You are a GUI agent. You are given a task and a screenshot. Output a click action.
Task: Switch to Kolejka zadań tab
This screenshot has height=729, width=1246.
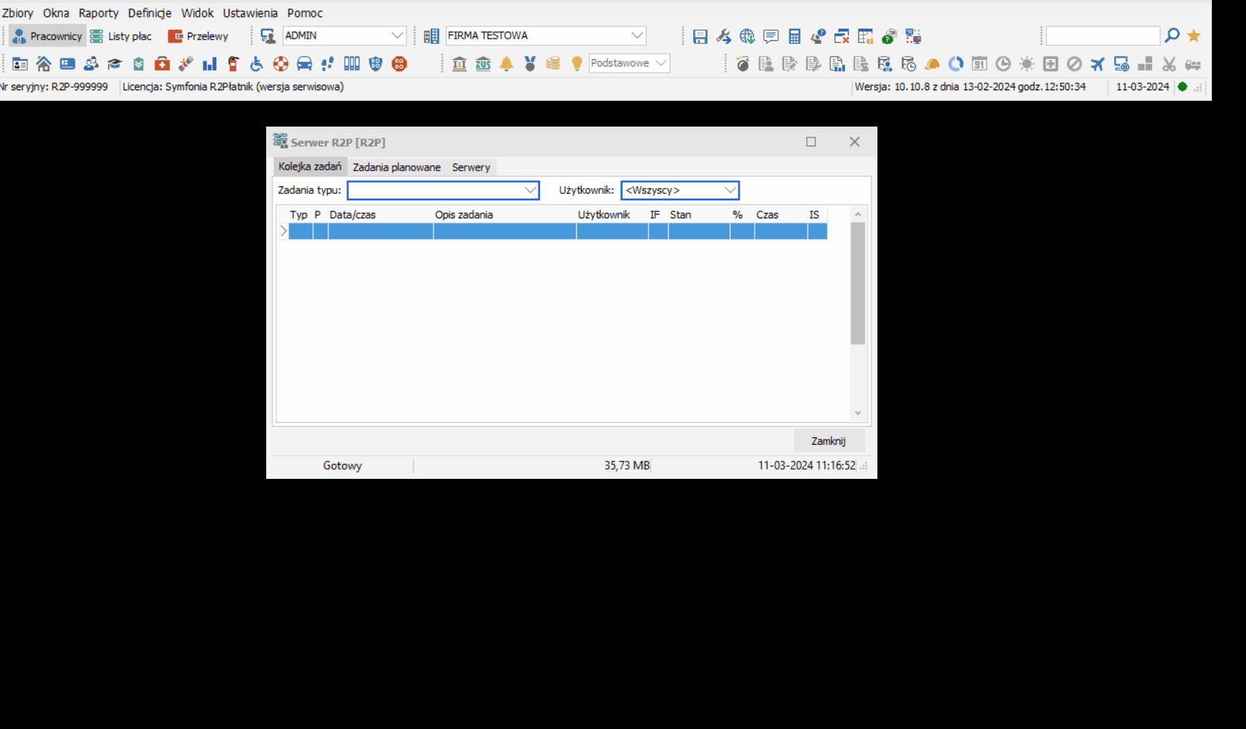pyautogui.click(x=309, y=167)
